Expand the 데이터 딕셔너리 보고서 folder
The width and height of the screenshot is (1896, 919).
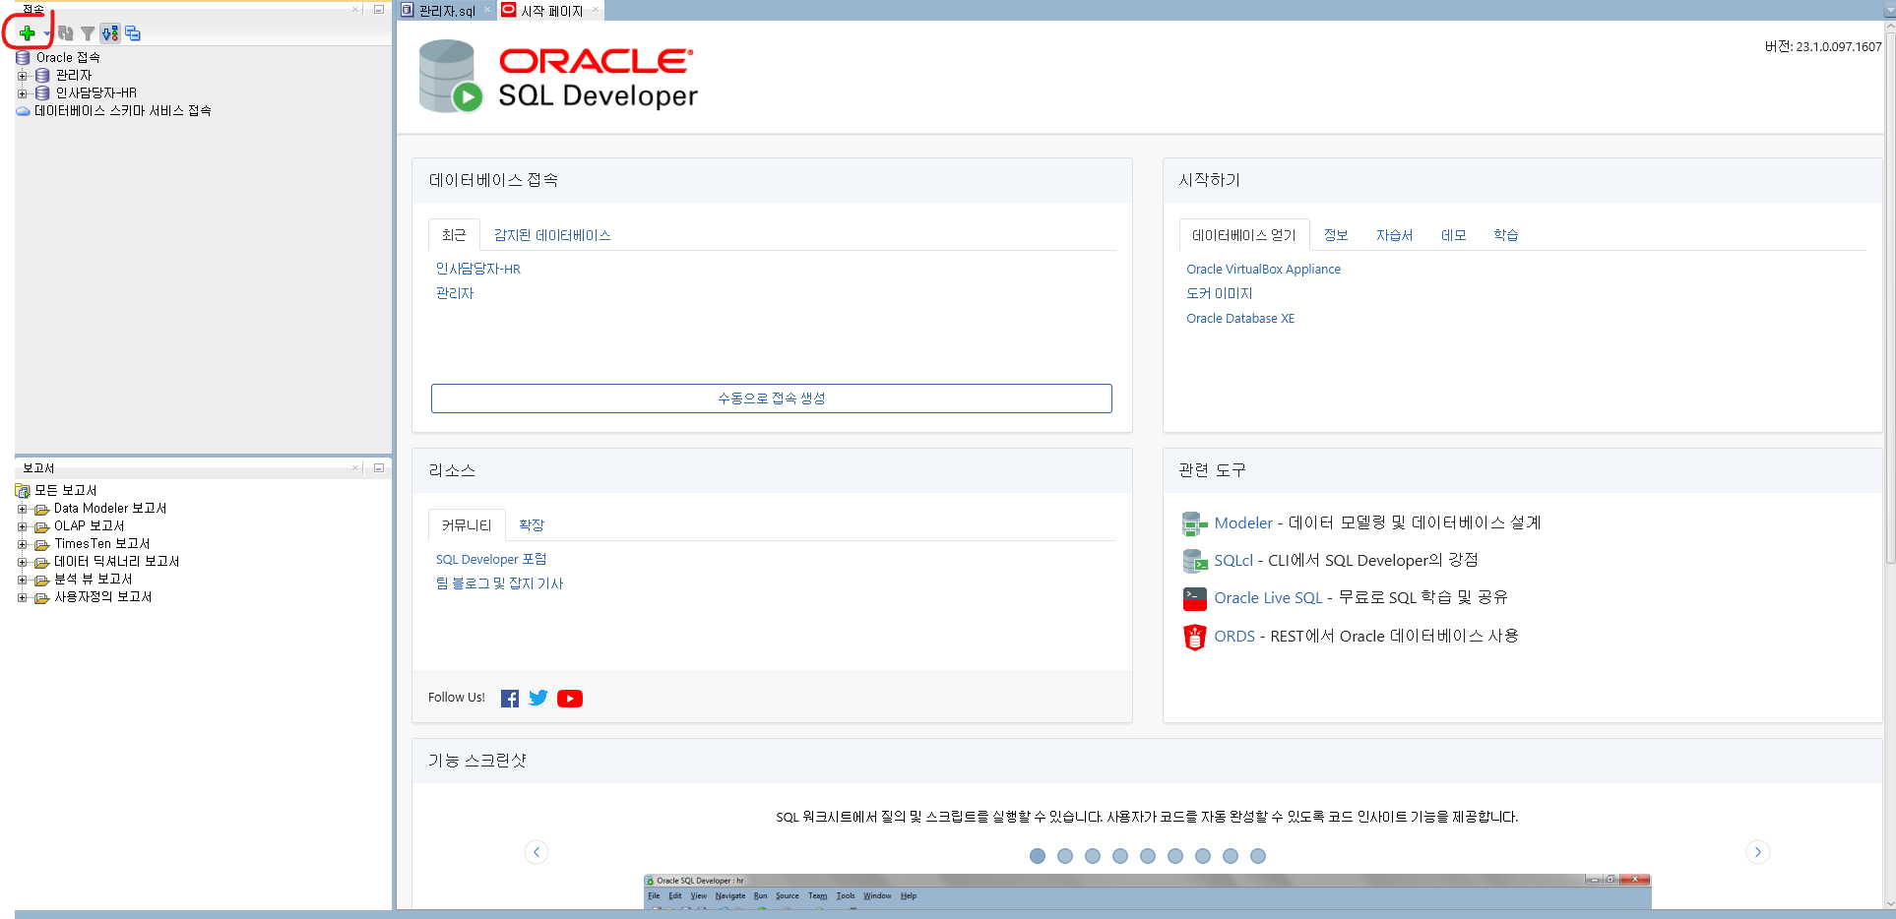22,562
